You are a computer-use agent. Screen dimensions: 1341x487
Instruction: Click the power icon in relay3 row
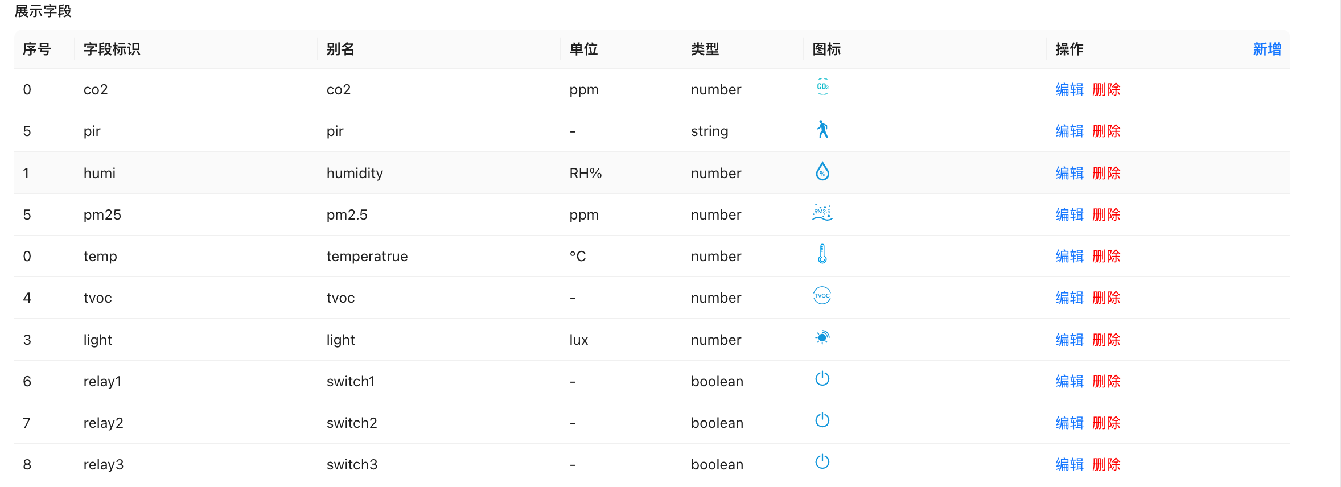pyautogui.click(x=822, y=462)
